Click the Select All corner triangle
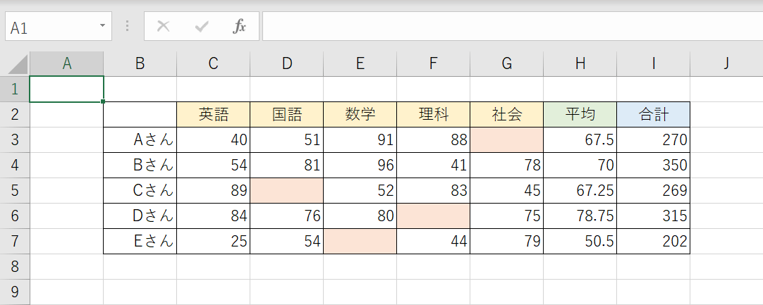The height and width of the screenshot is (305, 763). pyautogui.click(x=17, y=65)
